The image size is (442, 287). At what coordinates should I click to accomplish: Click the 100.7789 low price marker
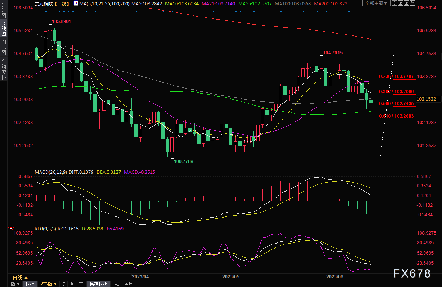183,161
